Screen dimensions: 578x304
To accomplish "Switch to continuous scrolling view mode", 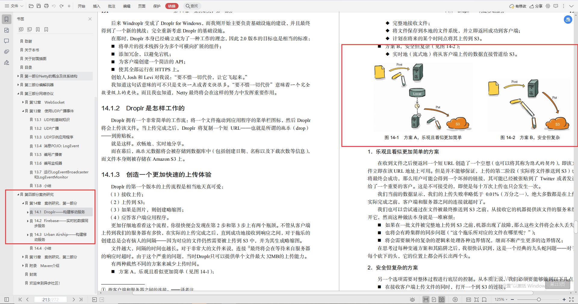I will pos(426,299).
